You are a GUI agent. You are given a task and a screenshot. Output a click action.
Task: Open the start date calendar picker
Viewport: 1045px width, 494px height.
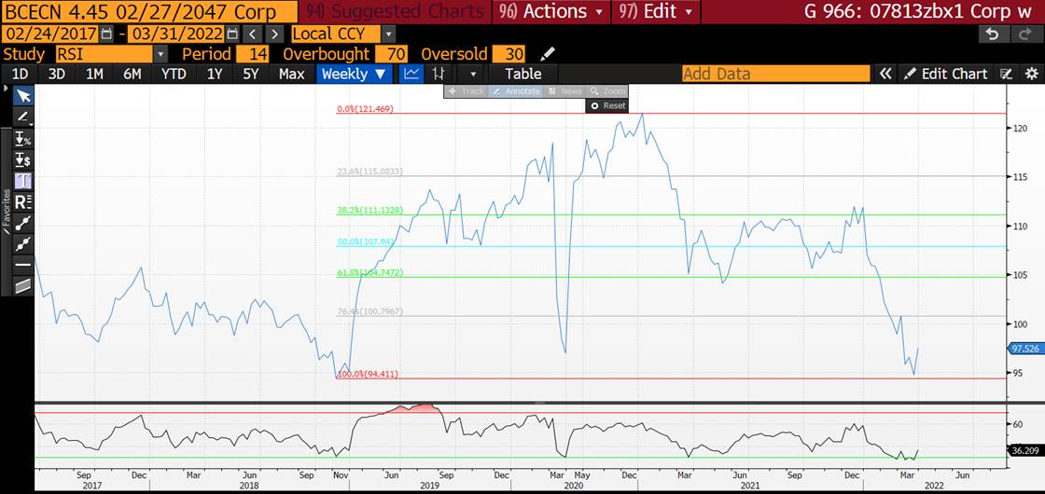click(x=106, y=34)
